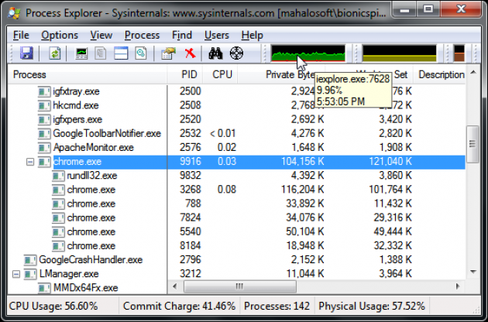Open the Users menu
The image size is (488, 322).
pos(217,35)
